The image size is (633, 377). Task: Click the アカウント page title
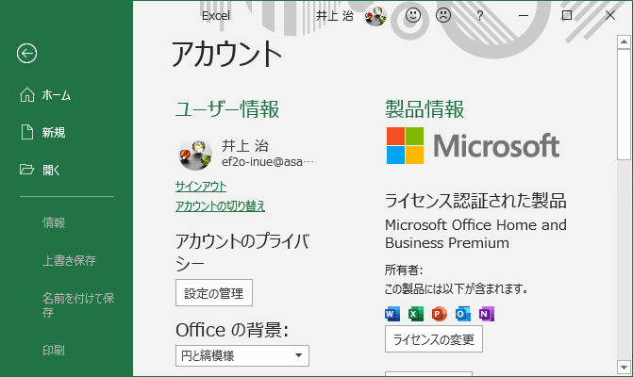click(227, 54)
